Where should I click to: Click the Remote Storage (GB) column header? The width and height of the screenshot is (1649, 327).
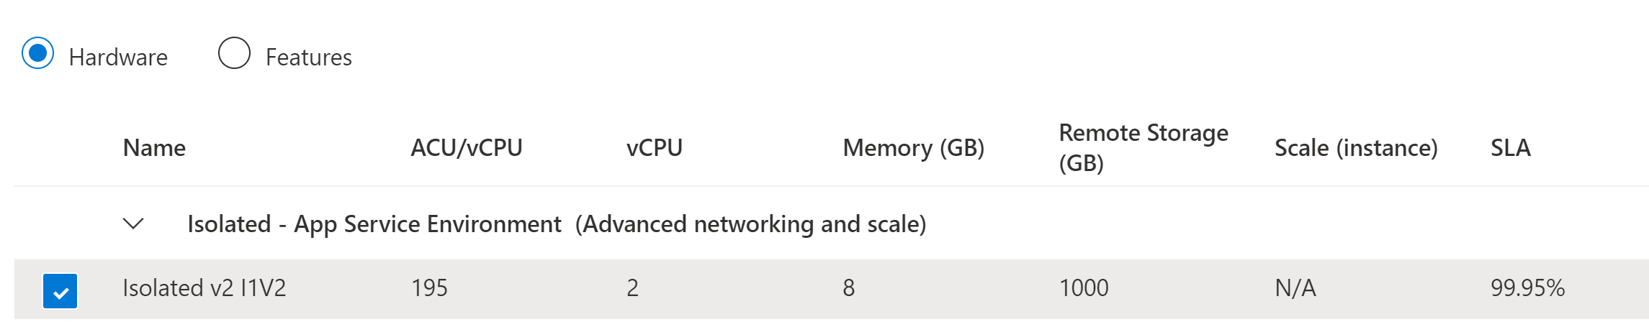coord(1143,147)
